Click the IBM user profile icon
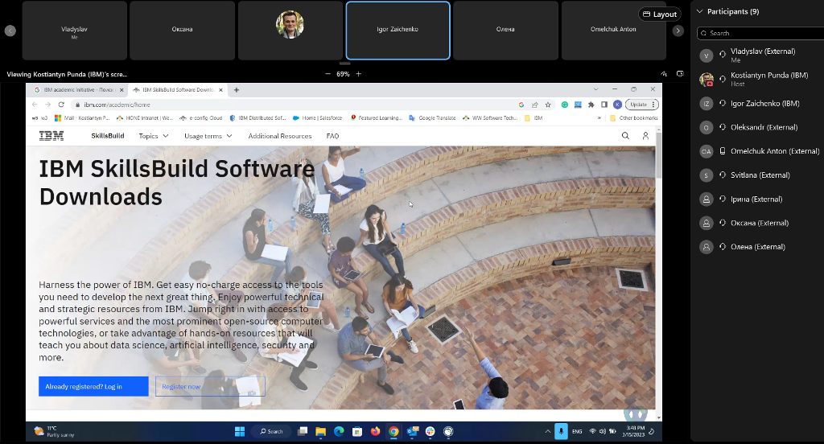The image size is (824, 444). click(x=645, y=136)
